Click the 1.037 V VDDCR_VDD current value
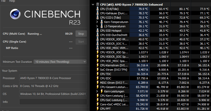The image size is (211, 111). tap(143, 52)
